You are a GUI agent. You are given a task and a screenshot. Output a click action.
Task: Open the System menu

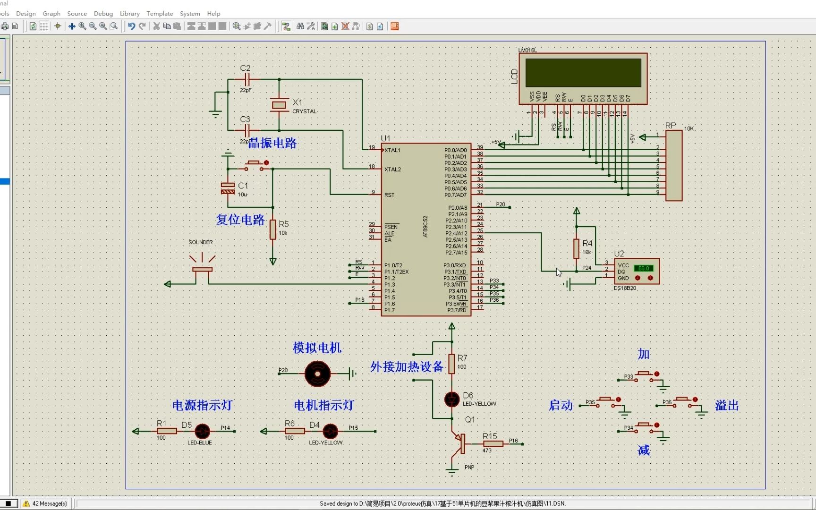point(190,14)
